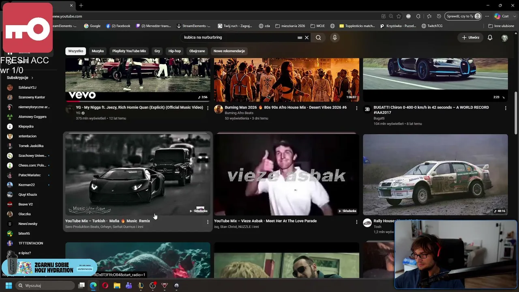Open the Inne ulubione bookmarks folder
This screenshot has height=292, width=519.
pyautogui.click(x=501, y=26)
